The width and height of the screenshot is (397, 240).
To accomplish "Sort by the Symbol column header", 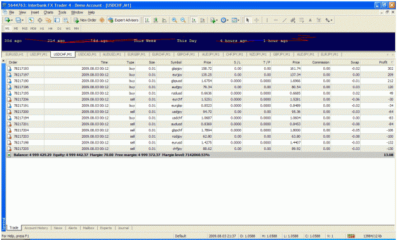I will point(170,62).
